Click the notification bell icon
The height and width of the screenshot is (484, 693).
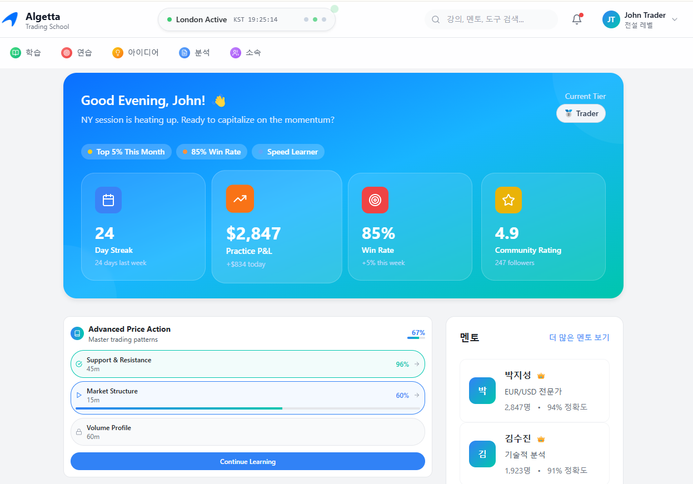577,19
